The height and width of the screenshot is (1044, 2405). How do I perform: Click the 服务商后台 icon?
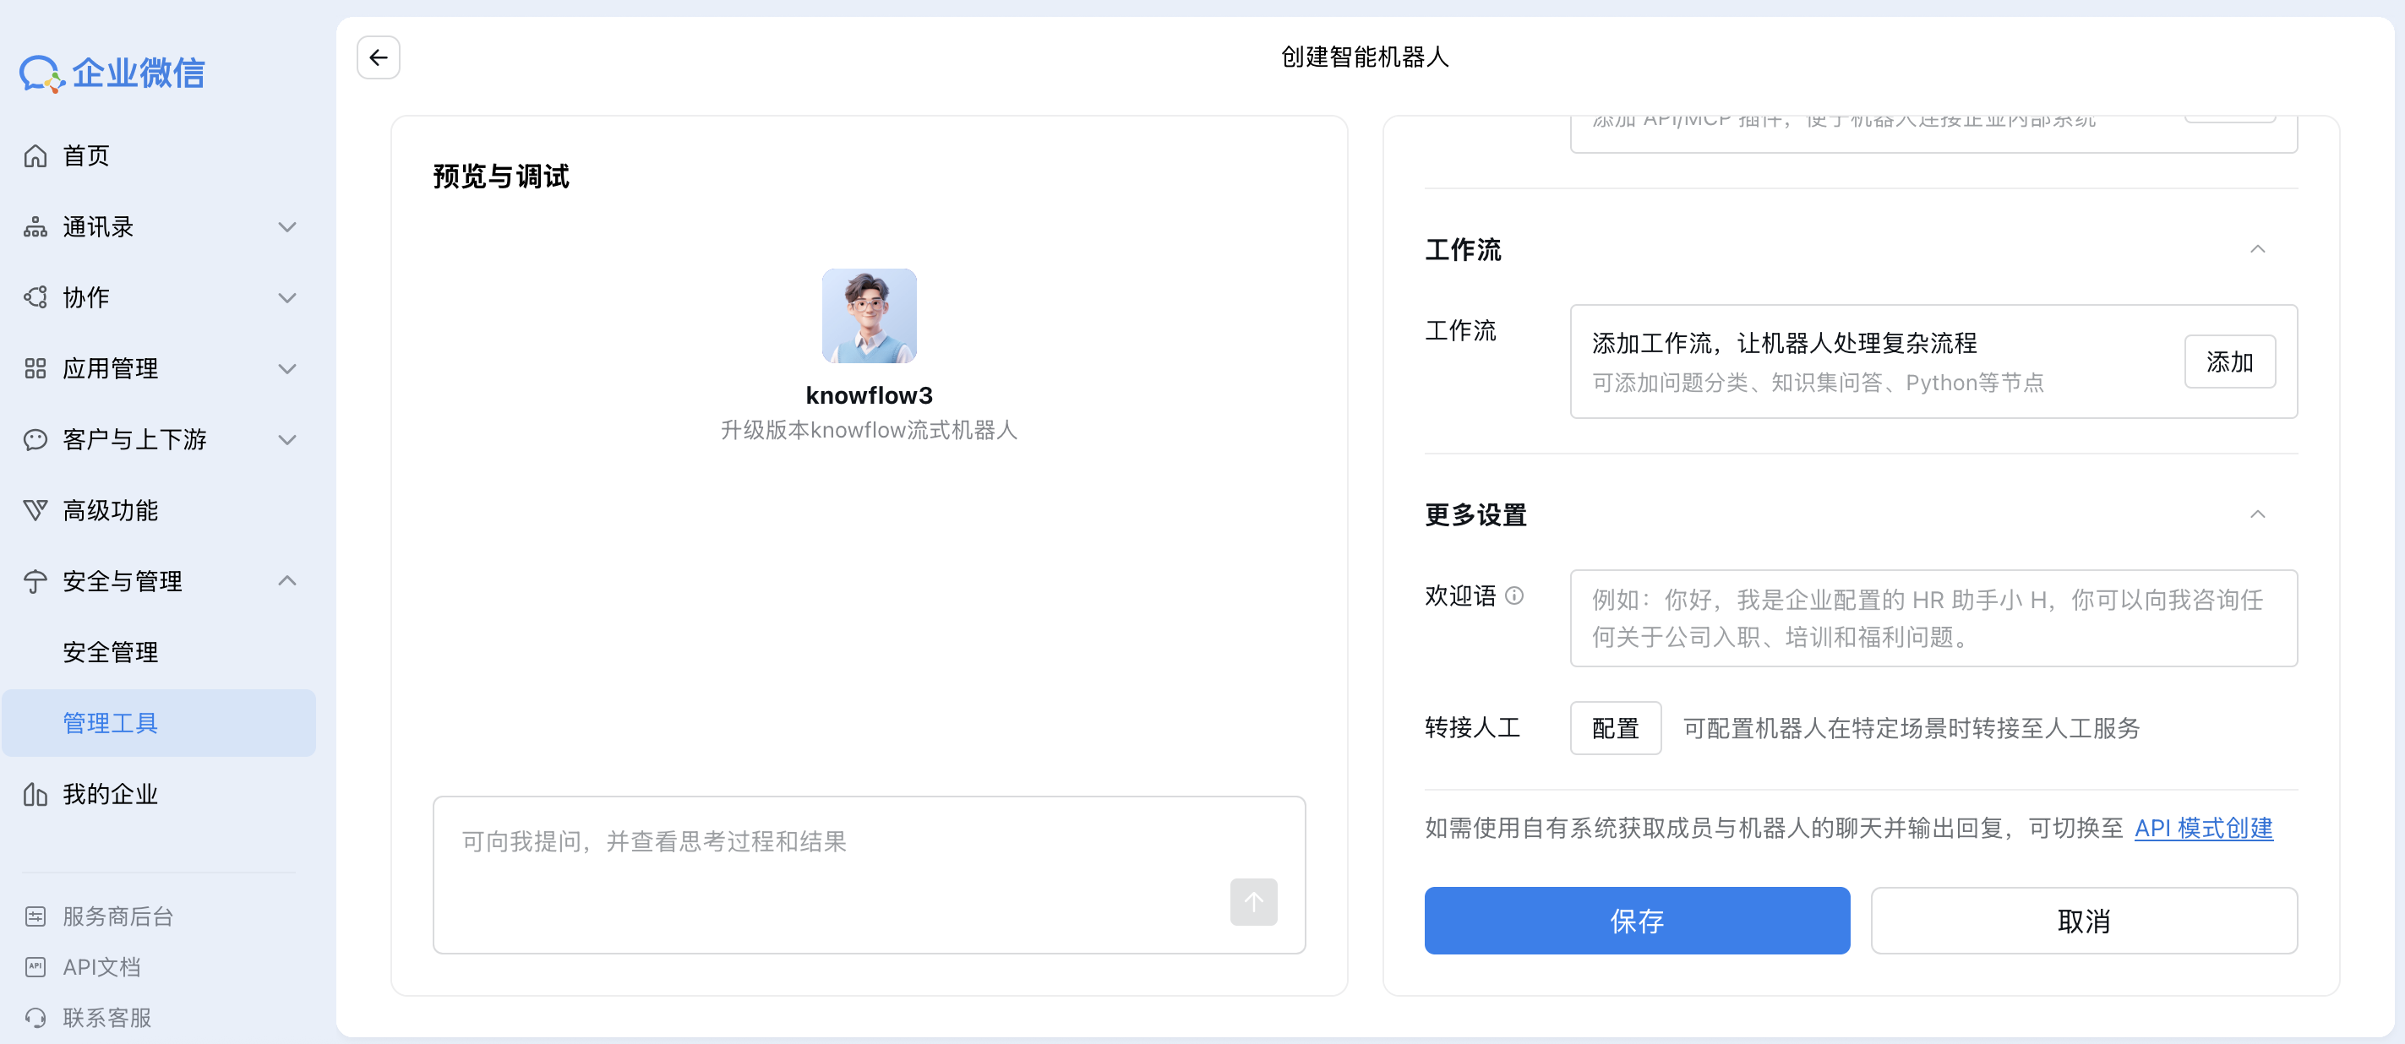[35, 916]
